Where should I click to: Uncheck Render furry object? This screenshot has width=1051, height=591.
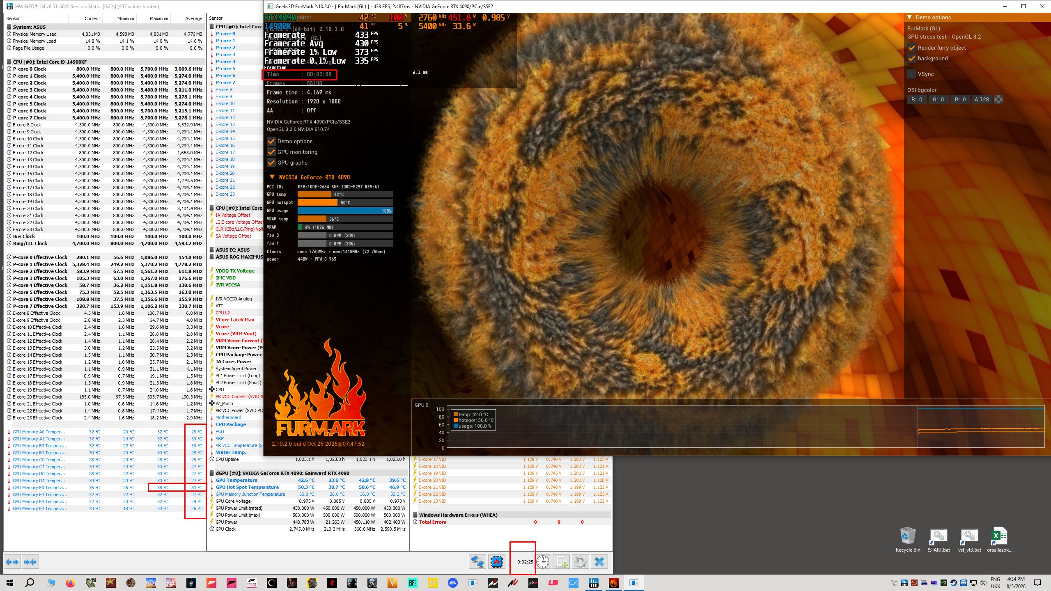point(911,48)
